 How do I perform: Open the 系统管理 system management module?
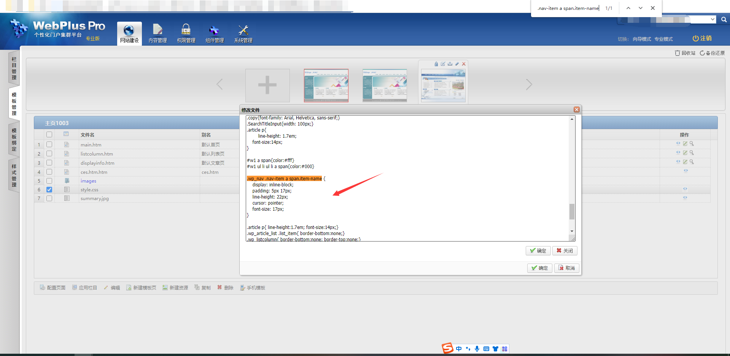click(243, 33)
